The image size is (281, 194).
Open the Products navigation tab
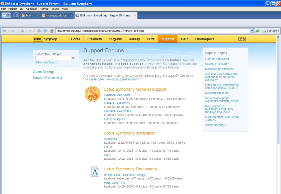(x=94, y=39)
